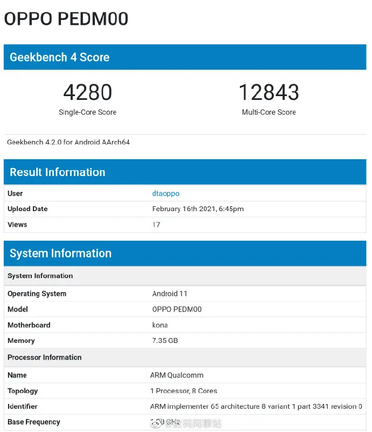Select the OPPO PEDM00 page title
The width and height of the screenshot is (372, 432).
click(66, 19)
